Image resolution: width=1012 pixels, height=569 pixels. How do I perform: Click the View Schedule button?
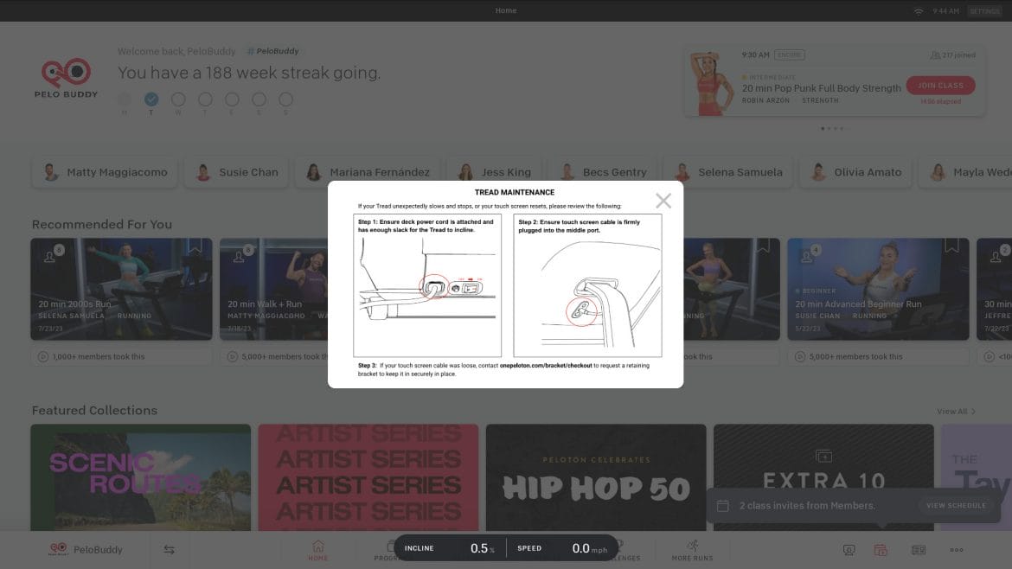point(956,506)
